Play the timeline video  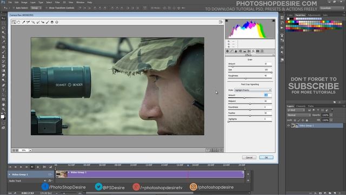[x=21, y=167]
